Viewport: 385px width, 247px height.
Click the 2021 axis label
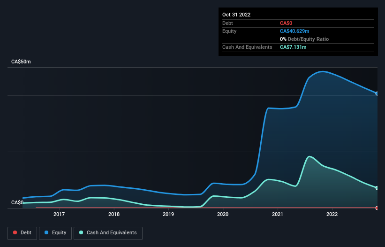[x=278, y=214]
